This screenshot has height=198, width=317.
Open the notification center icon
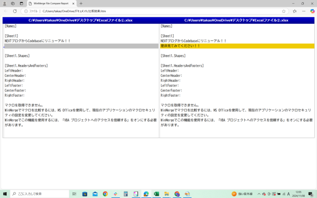click(310, 194)
